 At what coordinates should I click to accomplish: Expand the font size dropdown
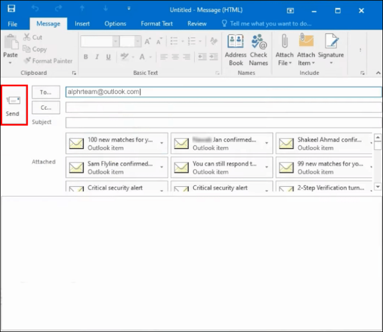[x=137, y=42]
